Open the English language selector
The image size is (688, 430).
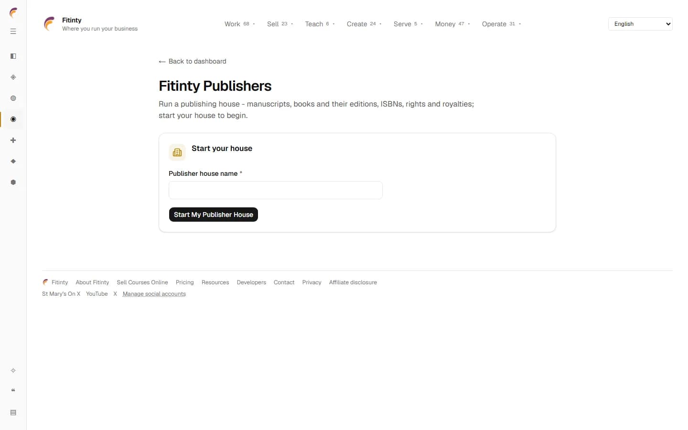tap(640, 24)
